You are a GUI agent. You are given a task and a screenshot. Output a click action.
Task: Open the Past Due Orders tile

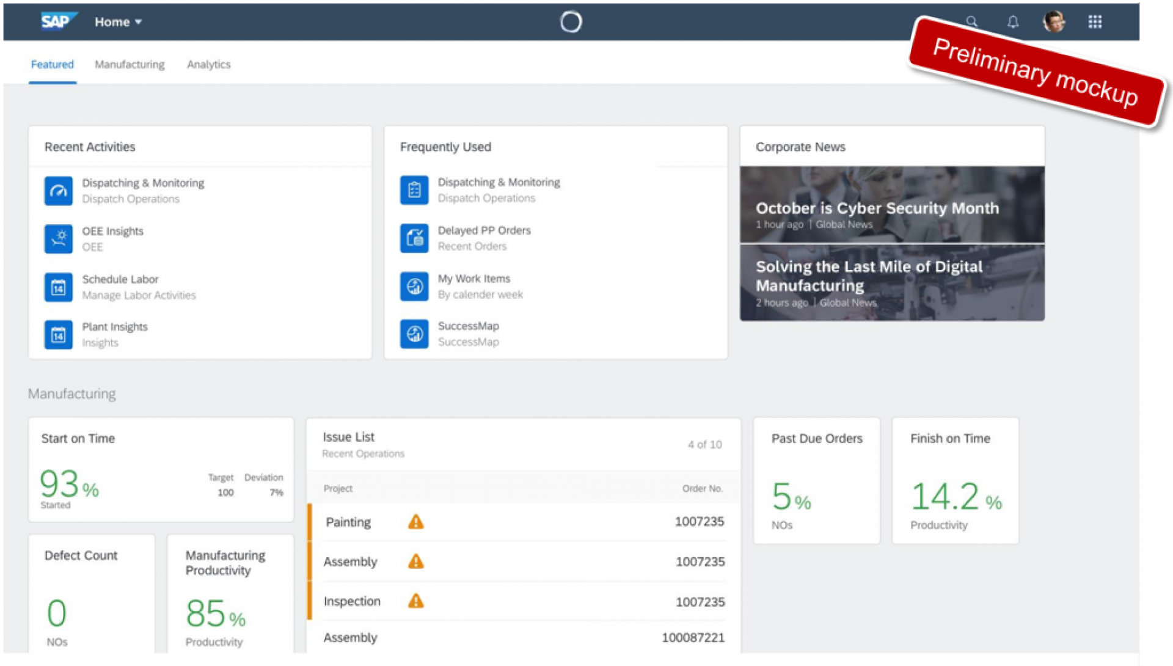tap(816, 480)
